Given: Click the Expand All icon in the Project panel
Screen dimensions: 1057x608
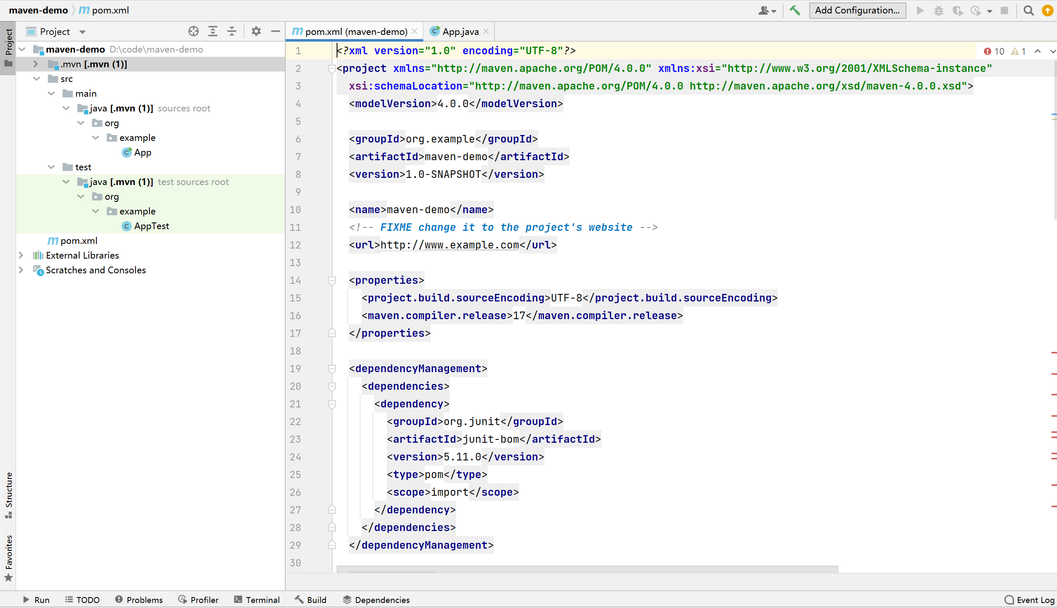Looking at the screenshot, I should tap(212, 32).
